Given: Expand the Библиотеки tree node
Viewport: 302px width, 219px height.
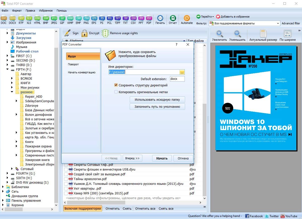Looking at the screenshot, I should [3, 187].
